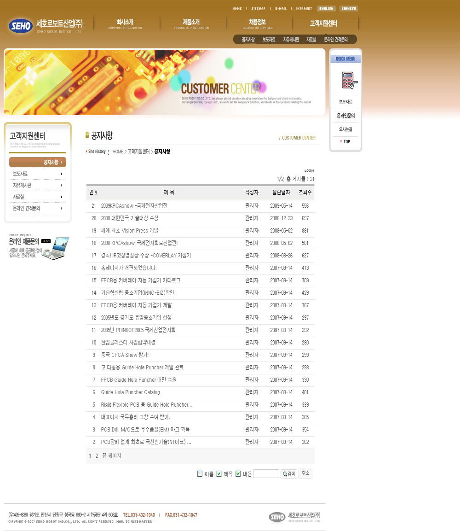Toggle the 이름 checkbox in search
Image resolution: width=460 pixels, height=531 pixels.
[x=200, y=474]
